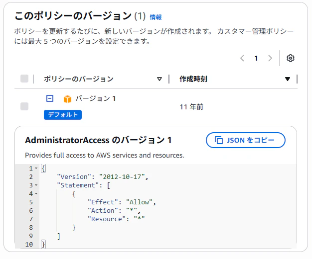
Task: Click the Provides full access description text
Action: 105,155
